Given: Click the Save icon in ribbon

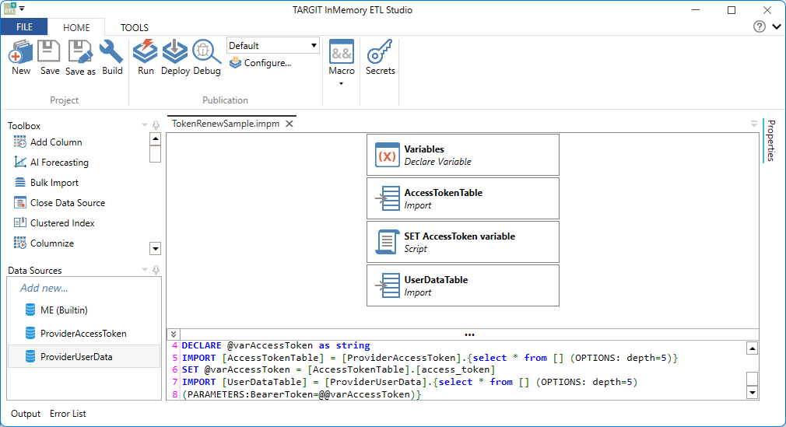Looking at the screenshot, I should (x=49, y=51).
